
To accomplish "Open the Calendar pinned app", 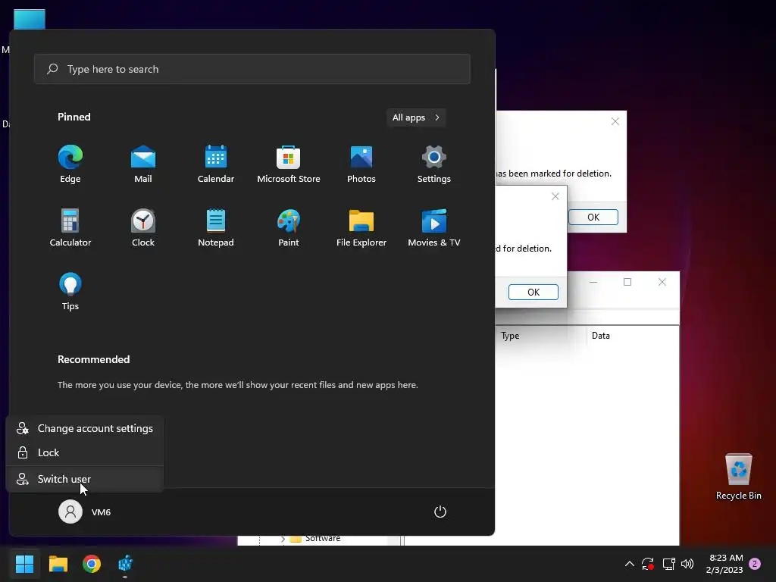I will click(216, 164).
